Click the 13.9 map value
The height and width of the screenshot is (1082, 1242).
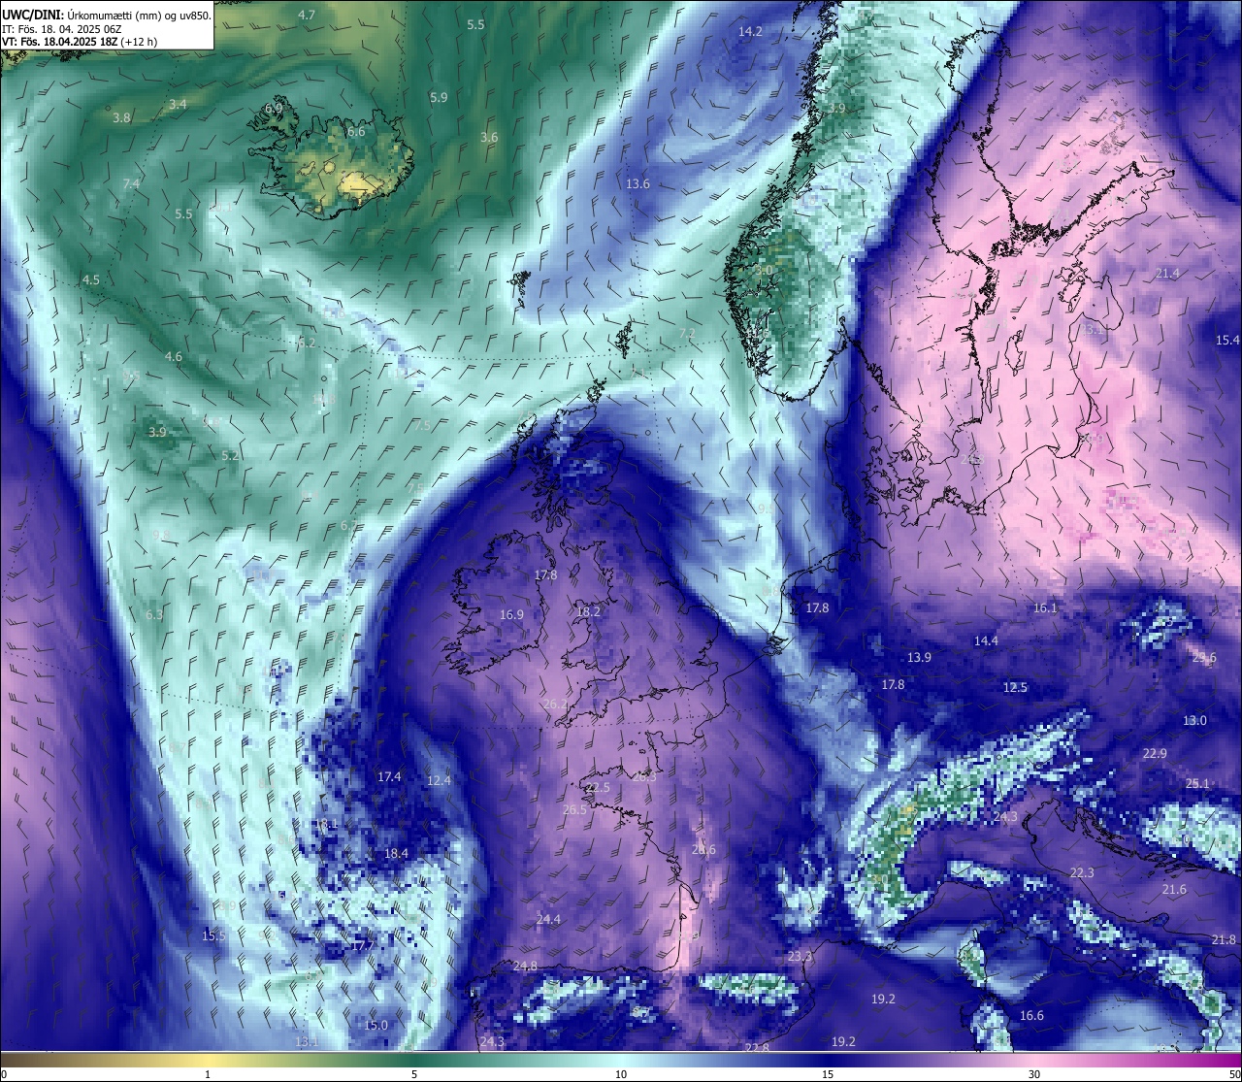click(919, 657)
